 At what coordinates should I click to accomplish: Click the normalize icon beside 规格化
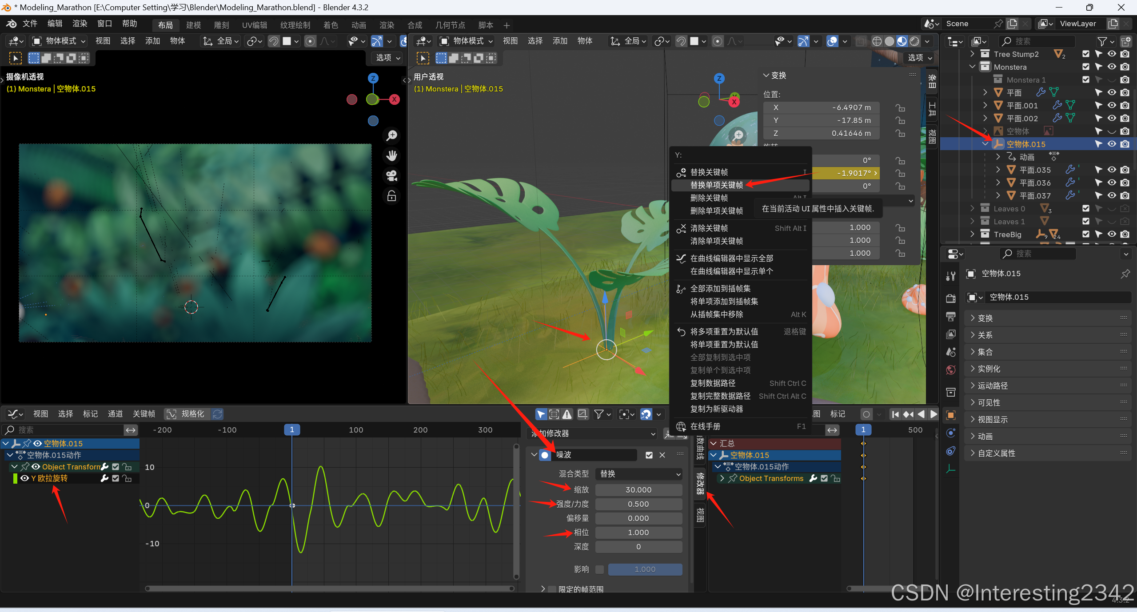[172, 414]
